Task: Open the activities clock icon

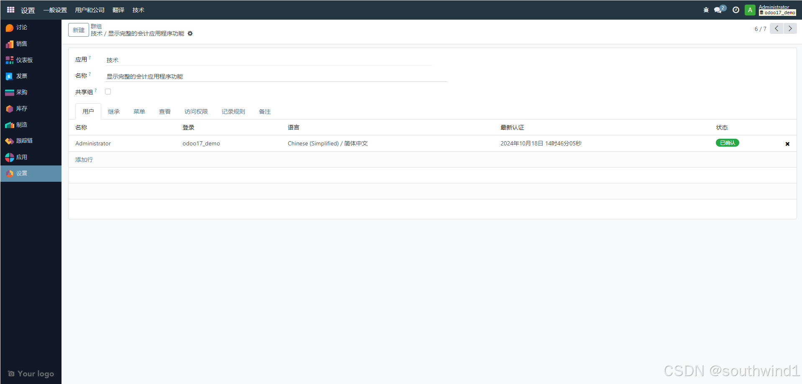Action: [x=736, y=10]
